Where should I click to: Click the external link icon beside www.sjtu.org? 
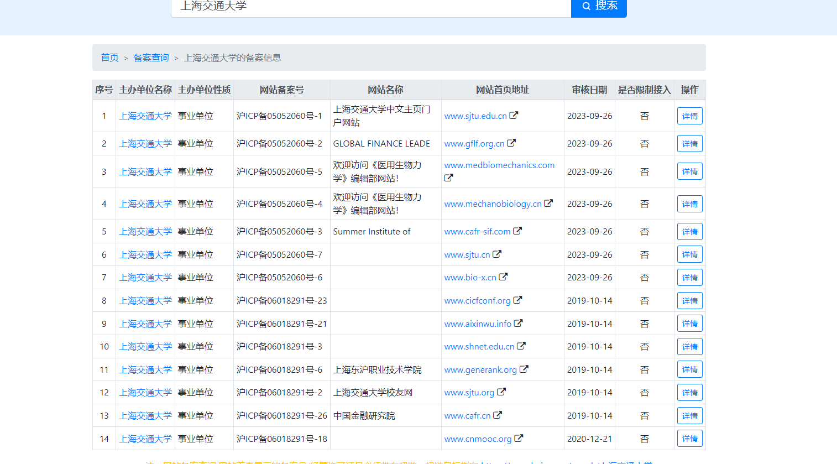(x=501, y=392)
